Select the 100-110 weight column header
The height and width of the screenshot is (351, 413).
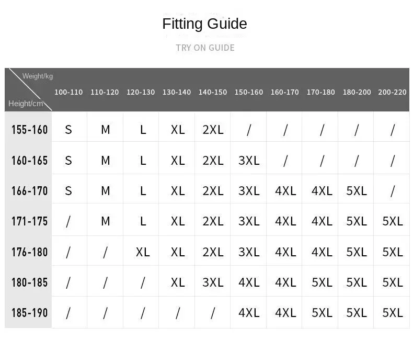point(68,92)
